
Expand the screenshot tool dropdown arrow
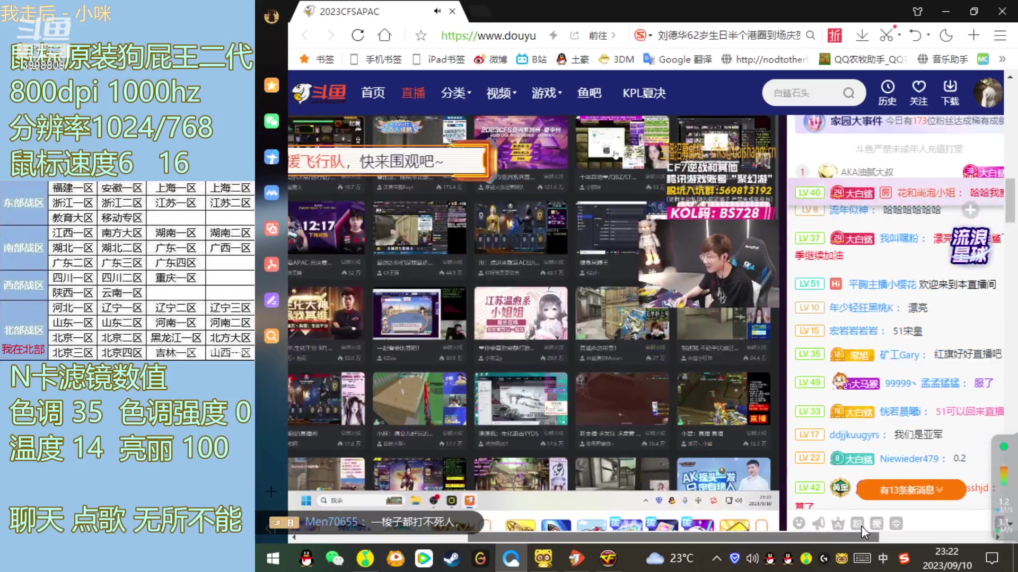click(x=900, y=35)
